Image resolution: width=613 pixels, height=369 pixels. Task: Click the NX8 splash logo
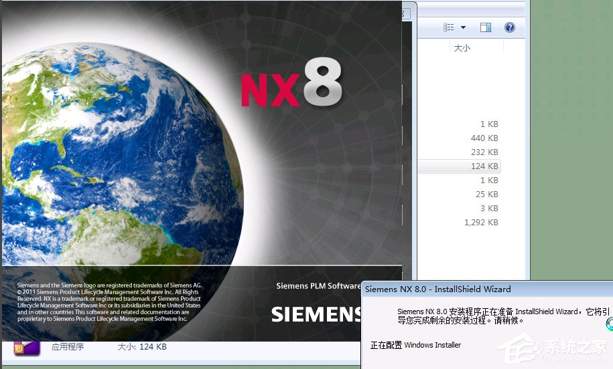pyautogui.click(x=291, y=83)
